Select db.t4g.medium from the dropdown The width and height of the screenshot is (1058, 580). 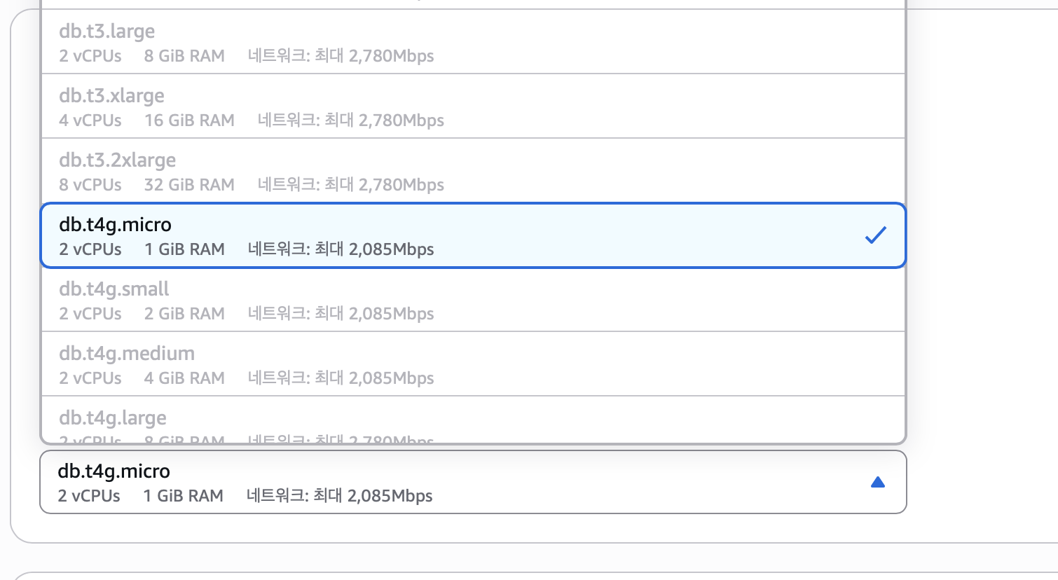(x=473, y=364)
